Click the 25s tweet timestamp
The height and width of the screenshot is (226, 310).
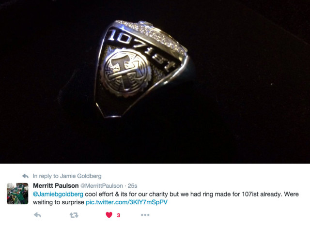point(132,186)
